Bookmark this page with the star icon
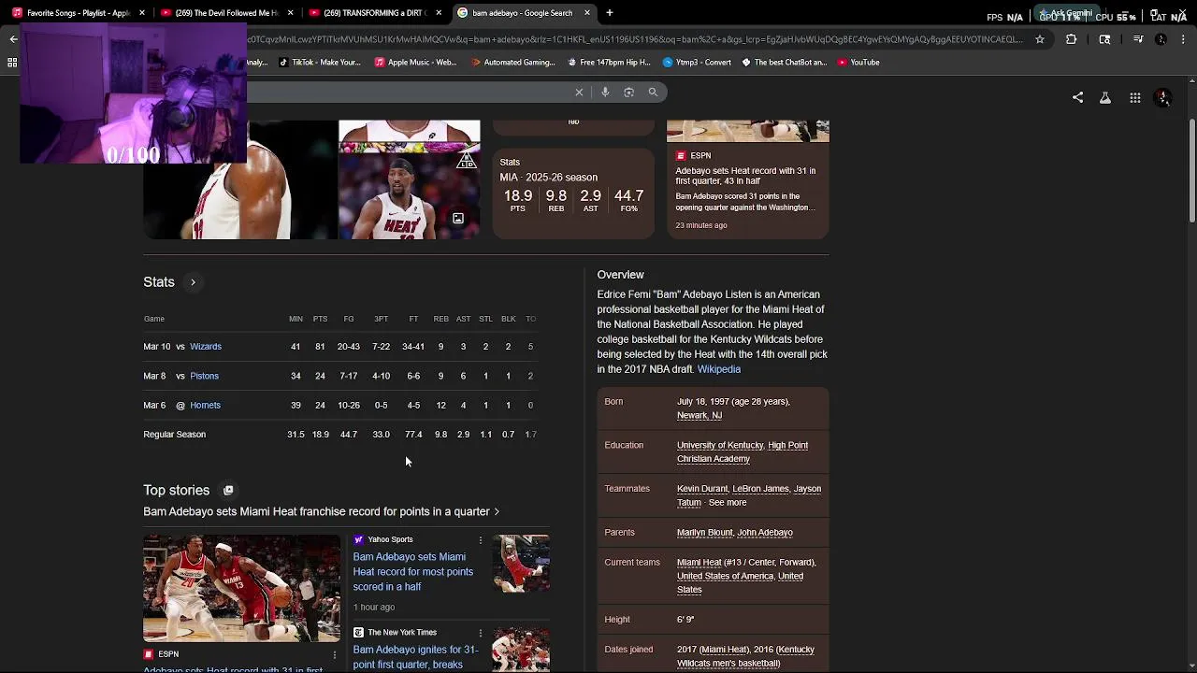 (x=1040, y=39)
